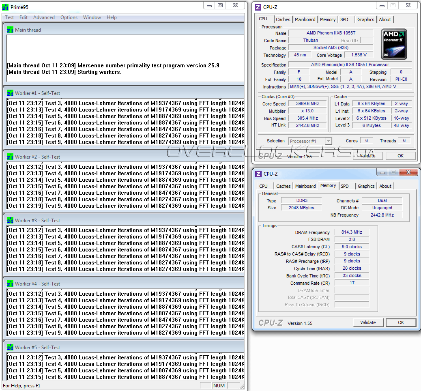
Task: Switch to Caches tab in upper CPU-Z
Action: tap(283, 19)
